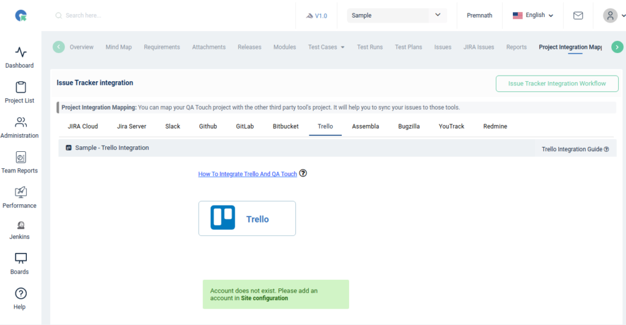Open the Jenkins sidebar icon

point(21,226)
